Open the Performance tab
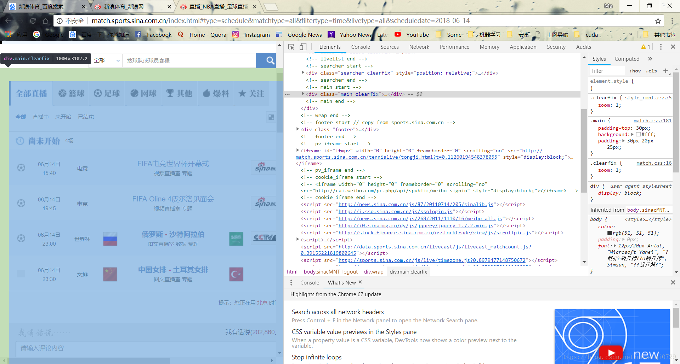Image resolution: width=680 pixels, height=364 pixels. click(454, 47)
